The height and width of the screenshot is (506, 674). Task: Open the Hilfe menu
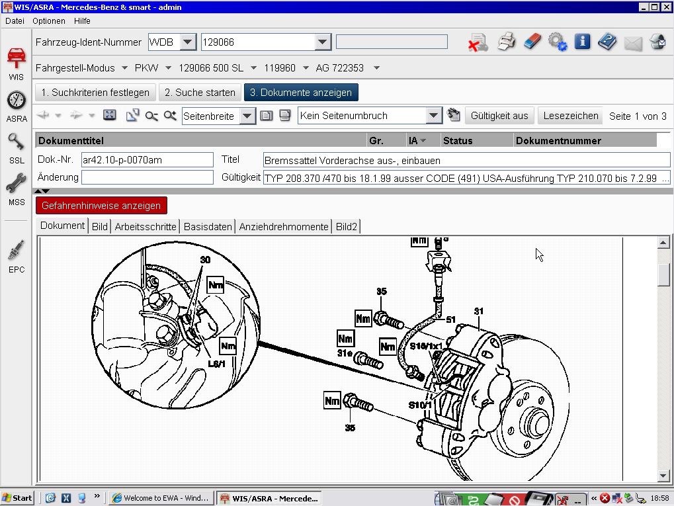[x=82, y=21]
